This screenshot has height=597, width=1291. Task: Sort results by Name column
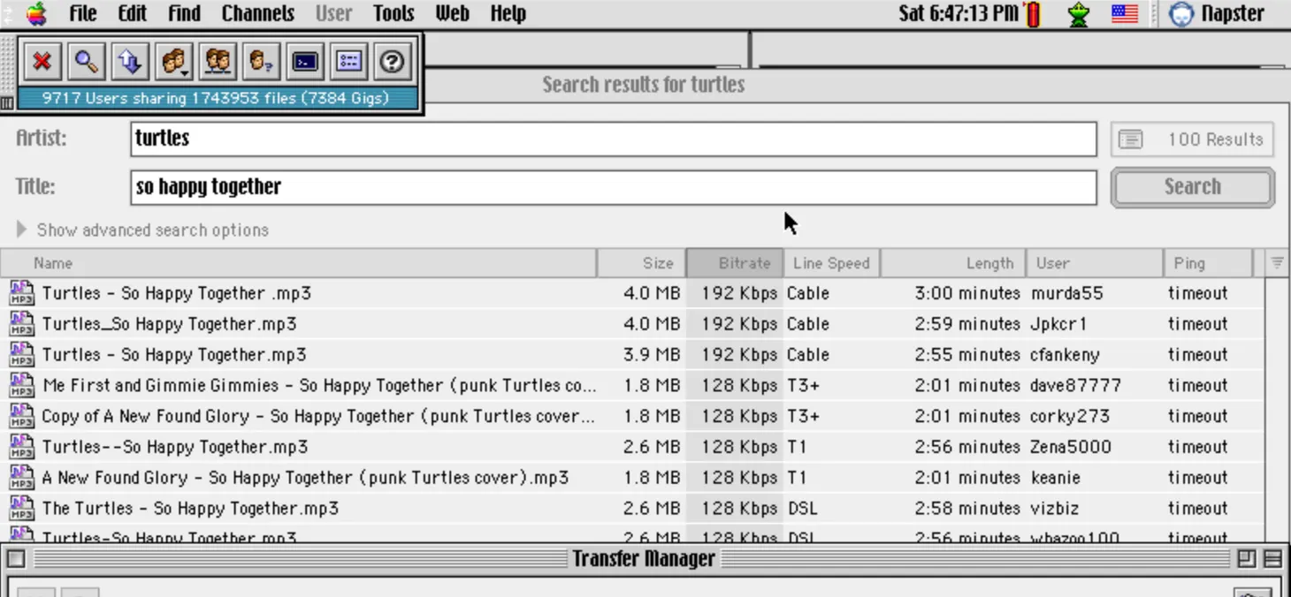pos(299,263)
